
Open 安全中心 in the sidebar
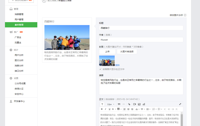click(x=19, y=94)
